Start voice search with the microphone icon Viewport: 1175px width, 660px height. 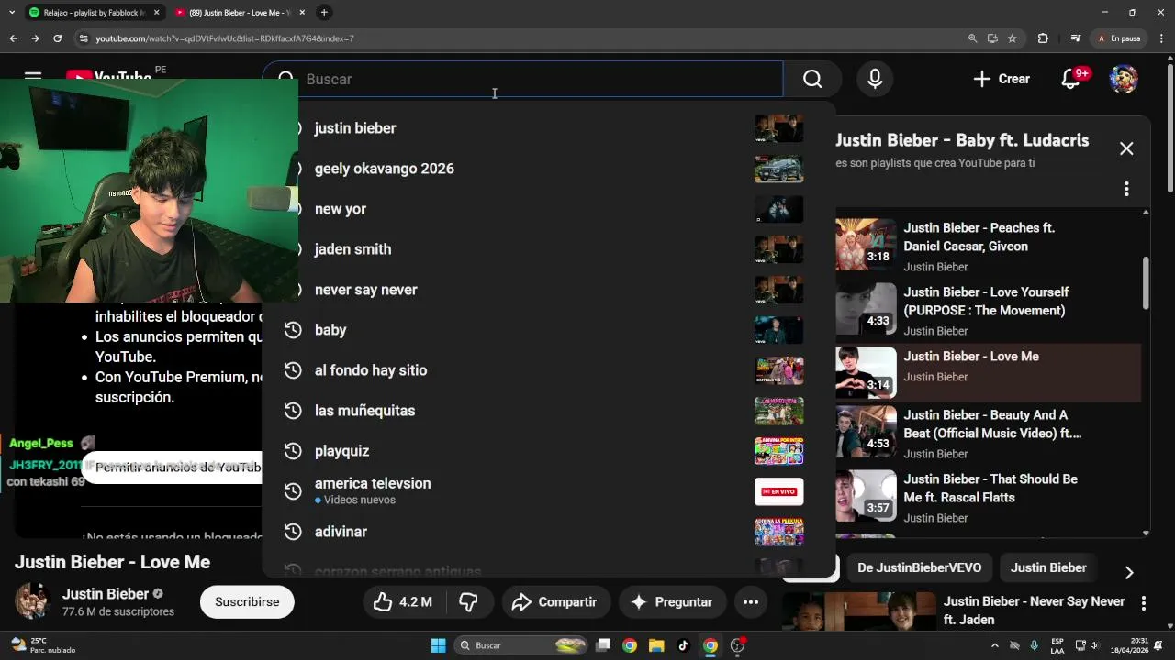(x=875, y=79)
